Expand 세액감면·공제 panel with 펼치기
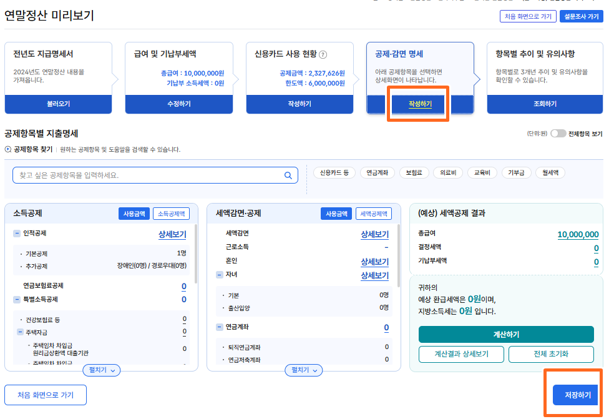 click(304, 370)
